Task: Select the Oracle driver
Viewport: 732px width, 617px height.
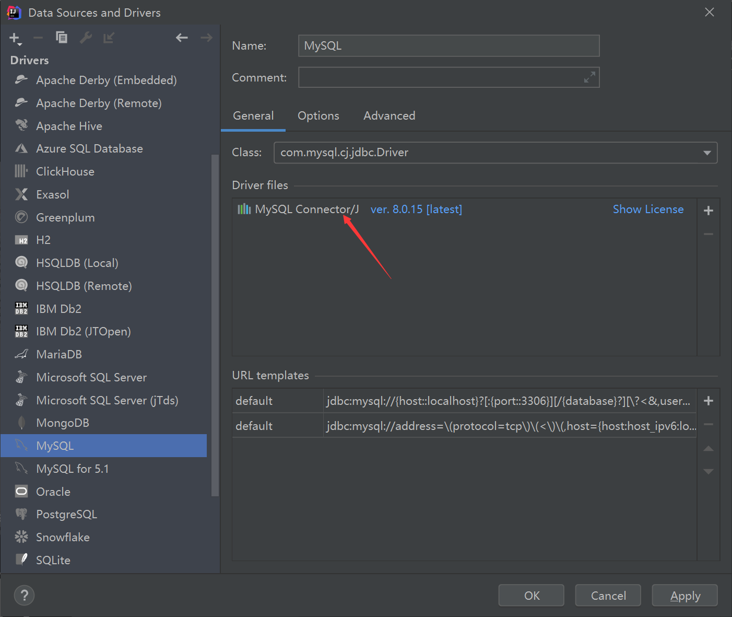Action: 103,492
